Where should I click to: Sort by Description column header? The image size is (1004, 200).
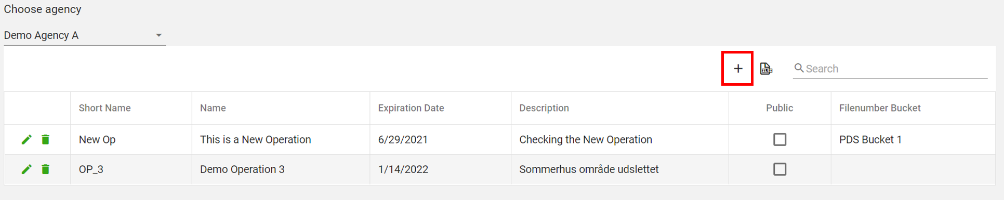point(544,108)
